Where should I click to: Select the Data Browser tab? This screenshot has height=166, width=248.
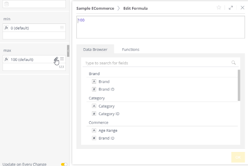coord(95,50)
